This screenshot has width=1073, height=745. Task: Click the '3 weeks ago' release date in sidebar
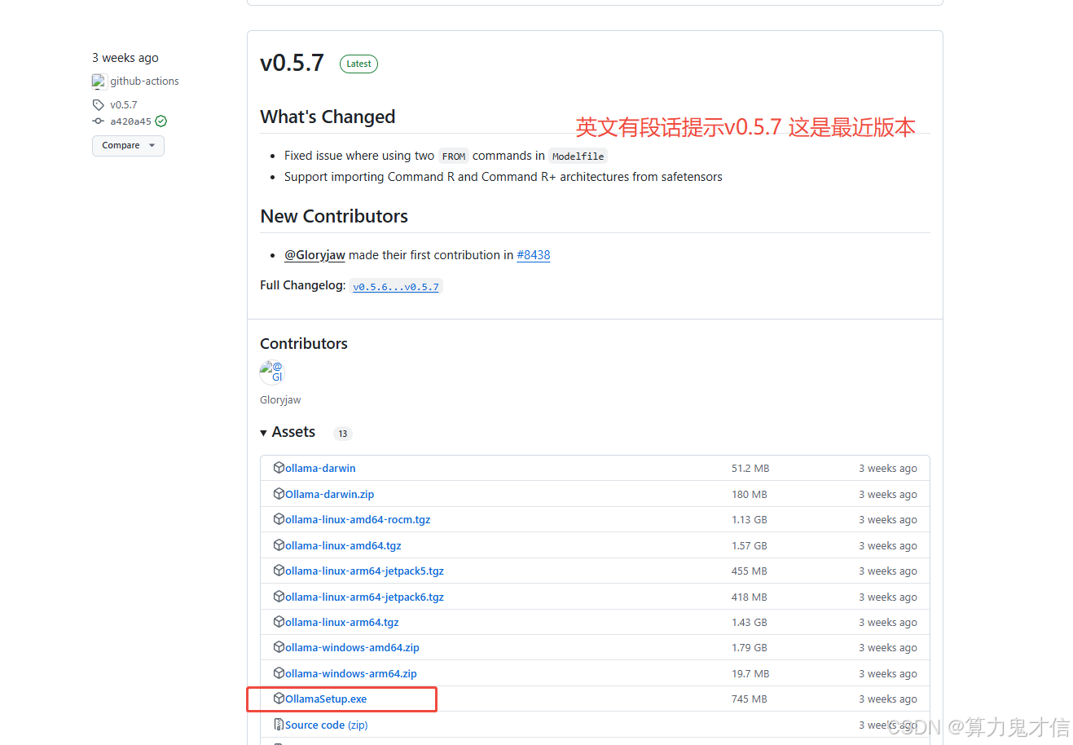pyautogui.click(x=125, y=58)
